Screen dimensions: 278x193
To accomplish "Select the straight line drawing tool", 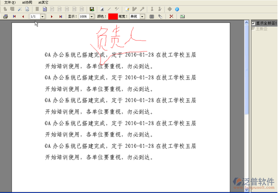I will point(109,9).
